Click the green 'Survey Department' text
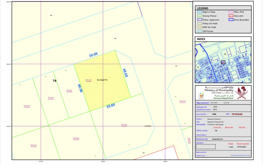 223,98
